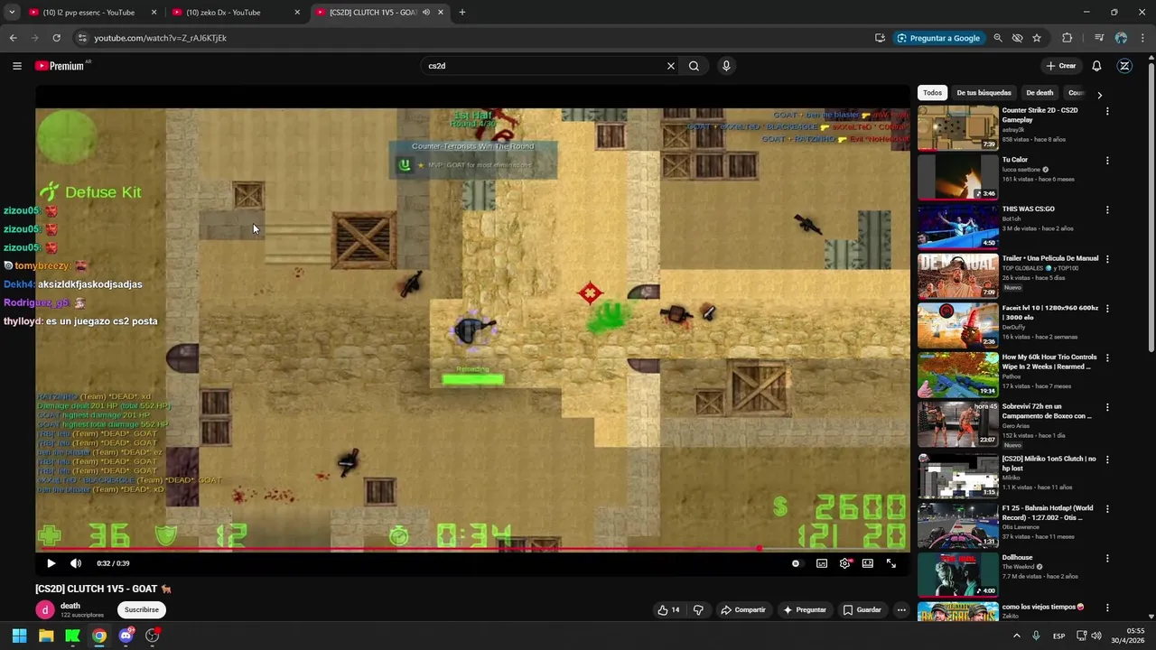Select the De tus búsquedas chip
Image resolution: width=1156 pixels, height=650 pixels.
pyautogui.click(x=984, y=93)
